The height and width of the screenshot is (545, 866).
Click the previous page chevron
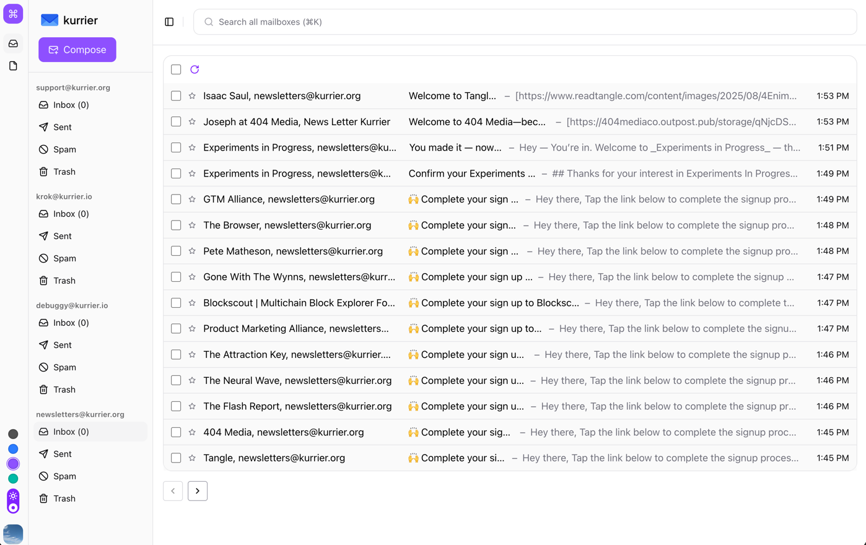point(173,490)
